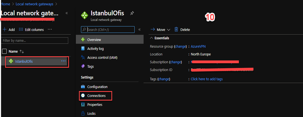Click the Properties bars icon
Image resolution: width=303 pixels, height=117 pixels.
tap(83, 105)
